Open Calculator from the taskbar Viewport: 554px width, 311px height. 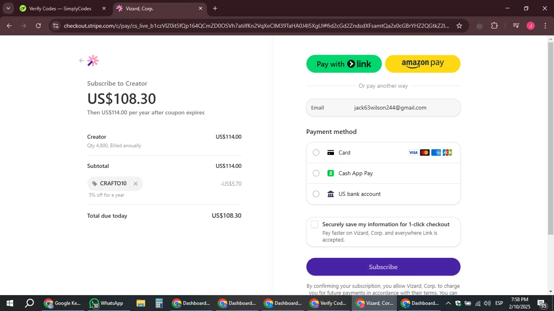pyautogui.click(x=159, y=303)
